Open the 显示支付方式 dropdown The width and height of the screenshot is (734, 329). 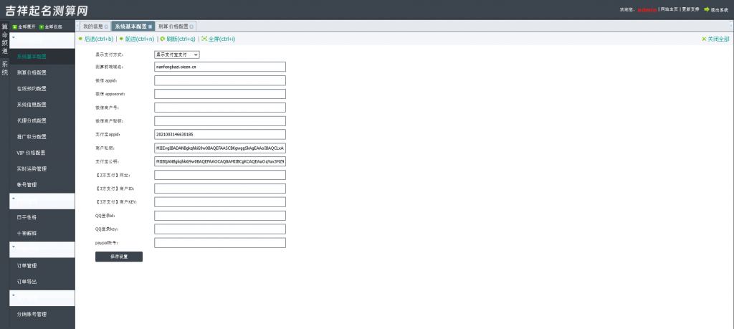(x=177, y=54)
